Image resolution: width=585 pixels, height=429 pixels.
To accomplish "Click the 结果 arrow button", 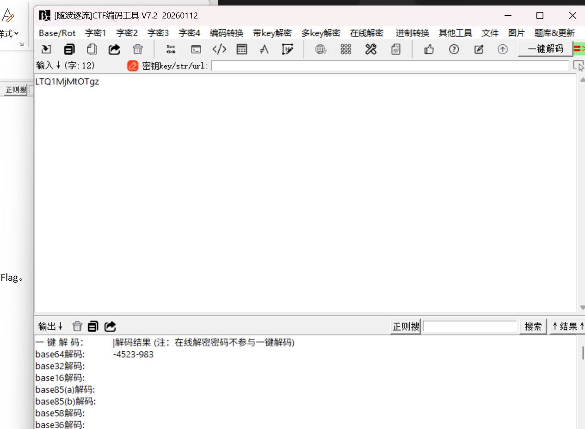I will (x=568, y=326).
